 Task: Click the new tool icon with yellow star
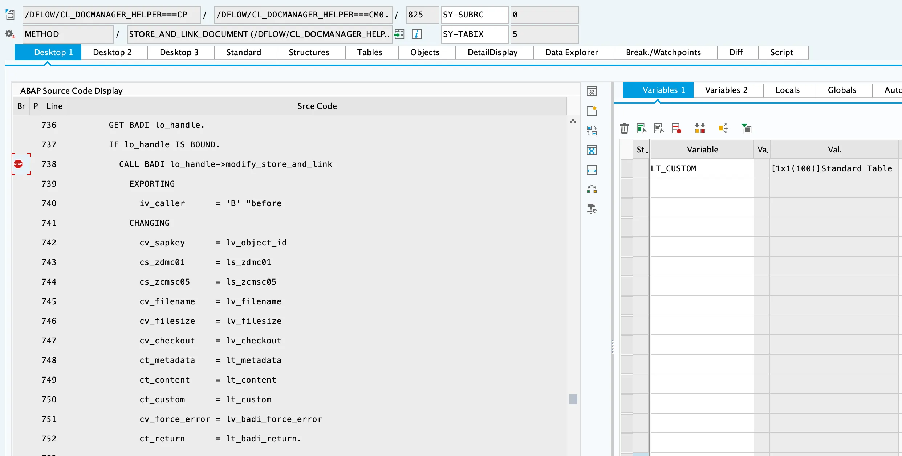tap(592, 111)
